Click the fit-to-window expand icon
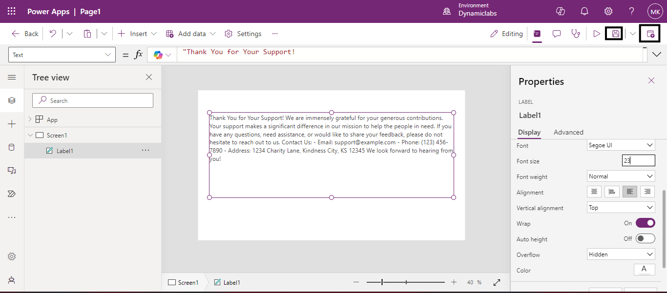667x293 pixels. [497, 282]
